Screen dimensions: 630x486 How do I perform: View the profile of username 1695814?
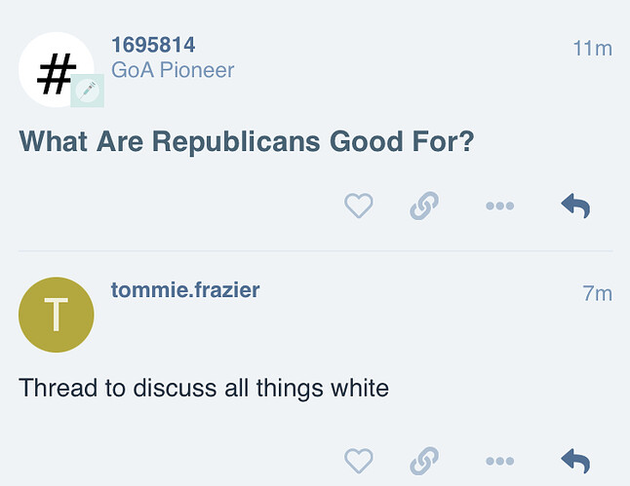[x=153, y=45]
